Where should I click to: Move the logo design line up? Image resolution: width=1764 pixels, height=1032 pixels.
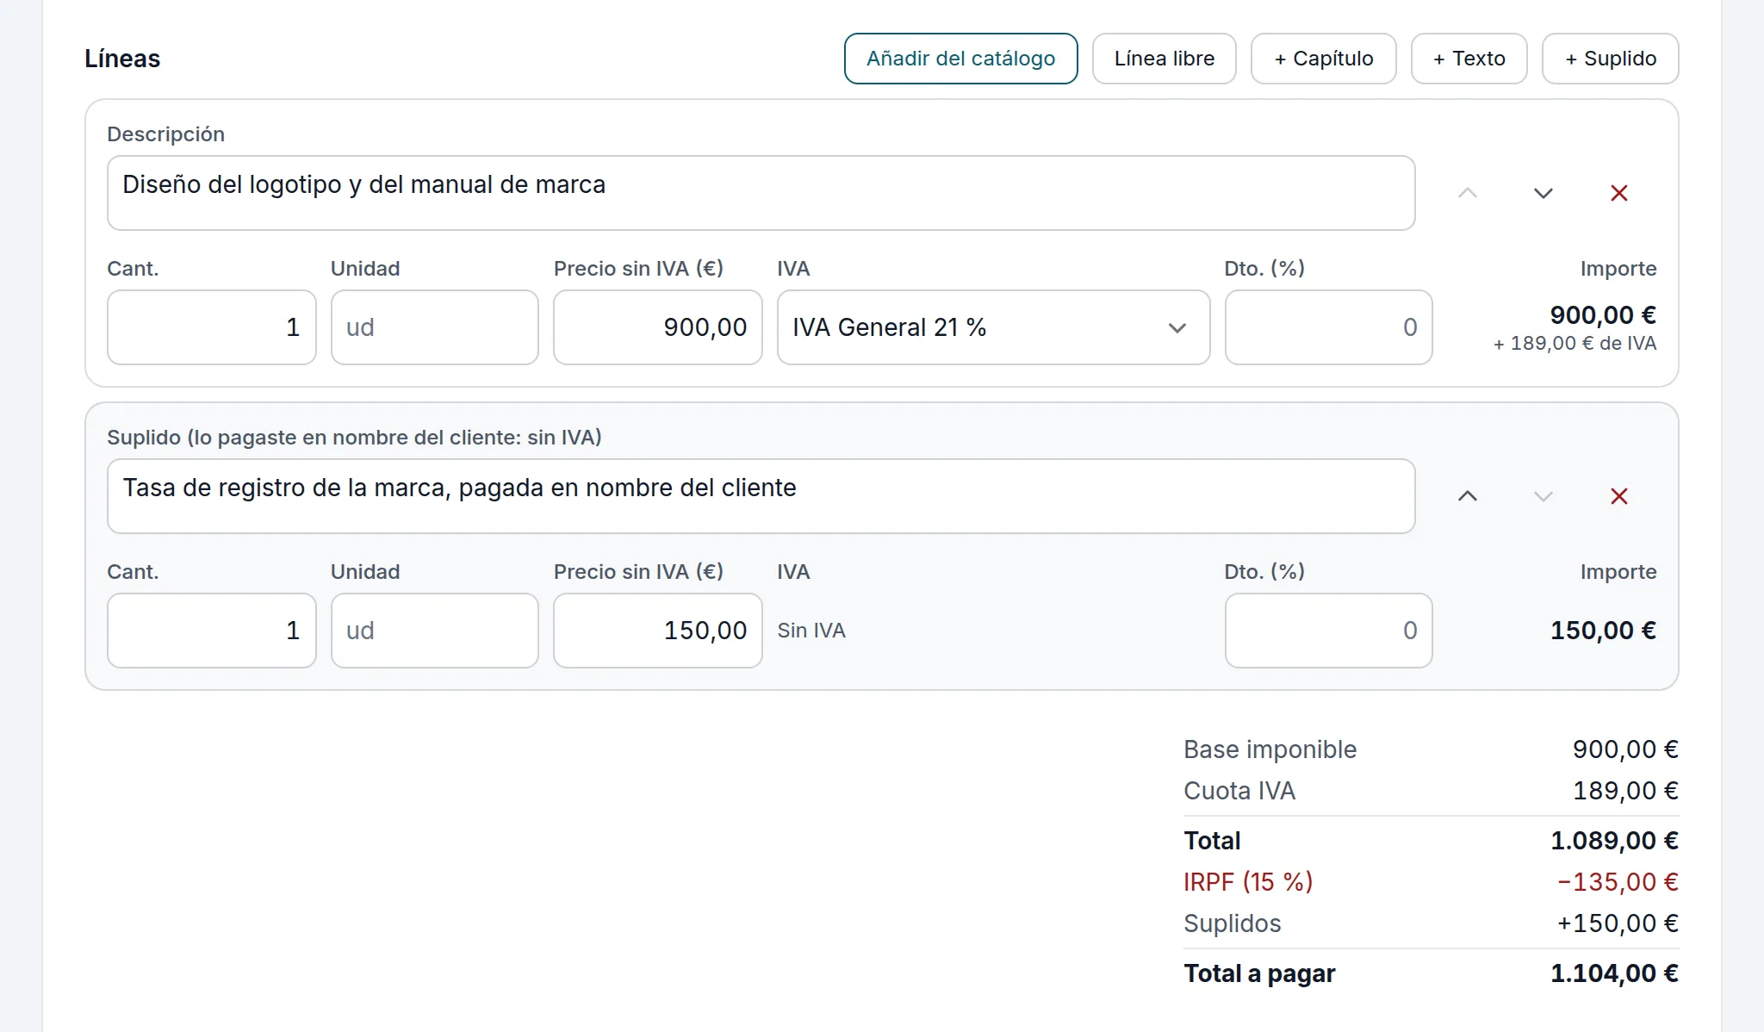1468,193
